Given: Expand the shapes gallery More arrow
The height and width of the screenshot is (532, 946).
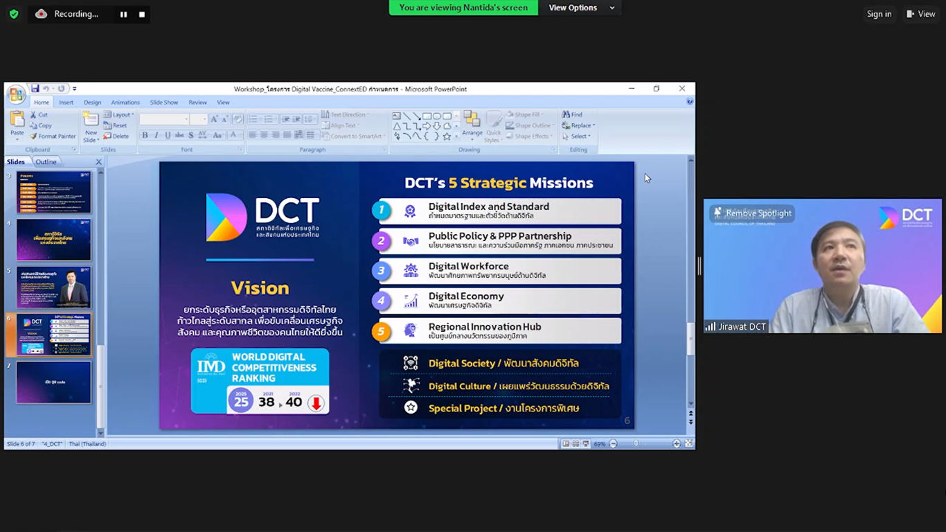Looking at the screenshot, I should click(x=457, y=136).
